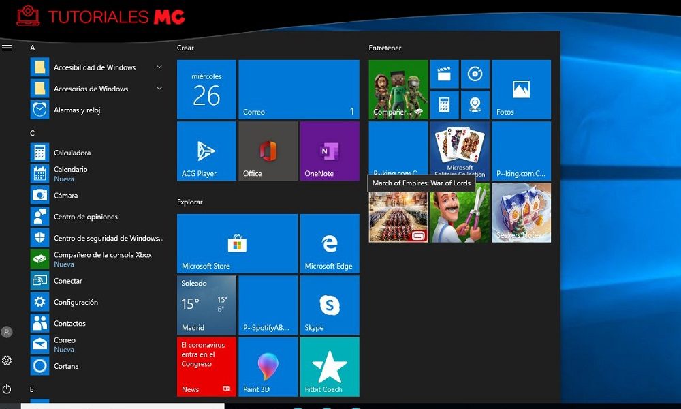Open Cortana from the app list

[x=68, y=366]
